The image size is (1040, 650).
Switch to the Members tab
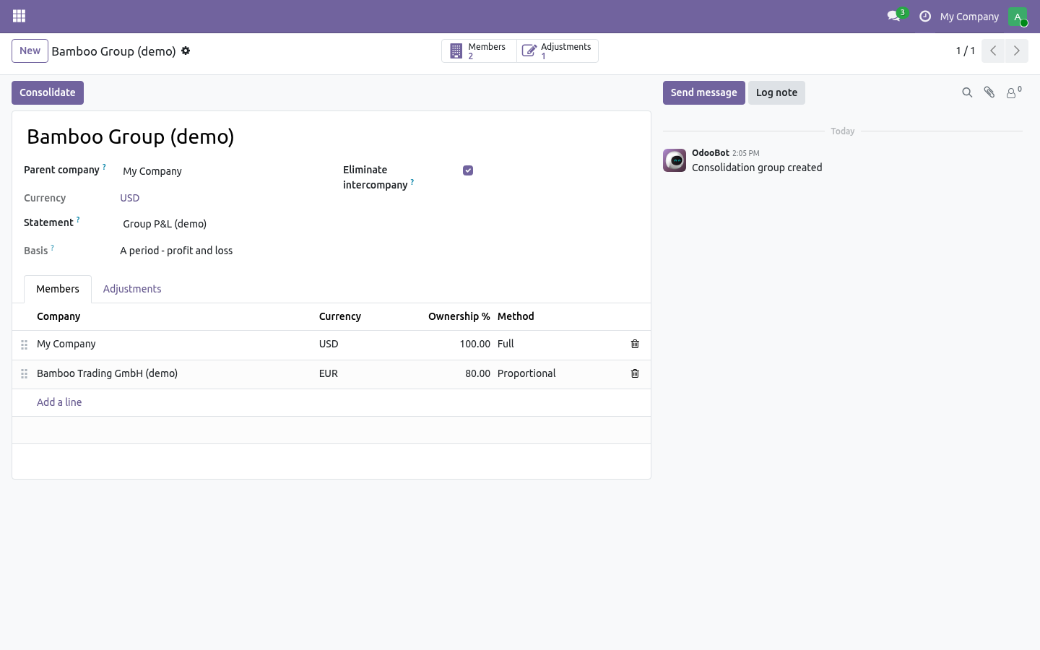(x=58, y=289)
